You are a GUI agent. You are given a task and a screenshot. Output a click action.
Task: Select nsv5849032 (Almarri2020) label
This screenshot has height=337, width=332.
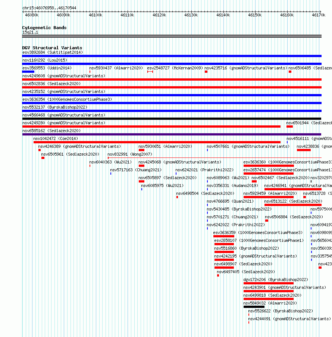[x=270, y=303]
